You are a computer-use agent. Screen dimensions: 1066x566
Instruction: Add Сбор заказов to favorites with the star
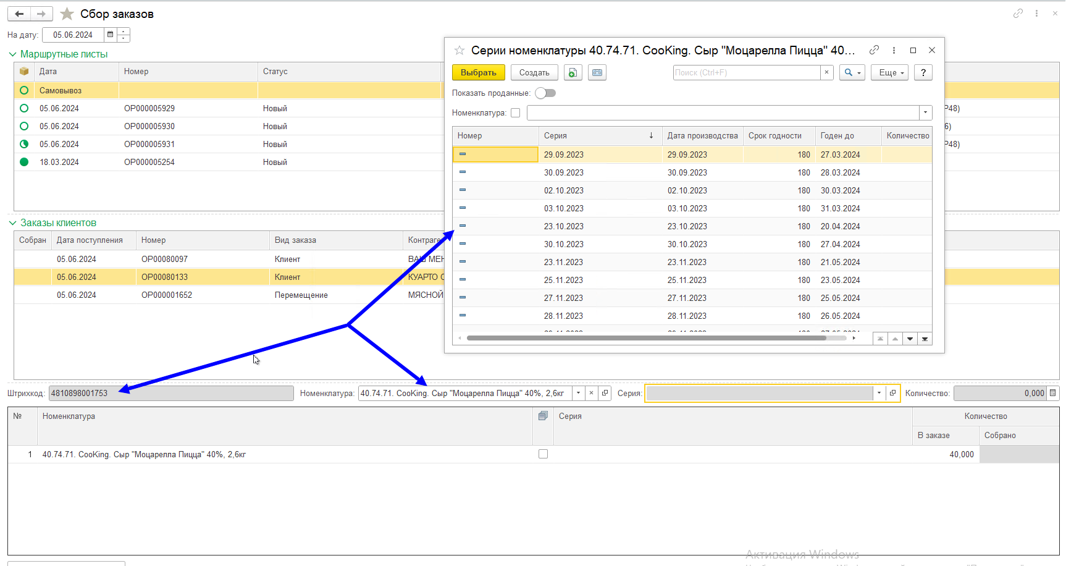tap(67, 14)
